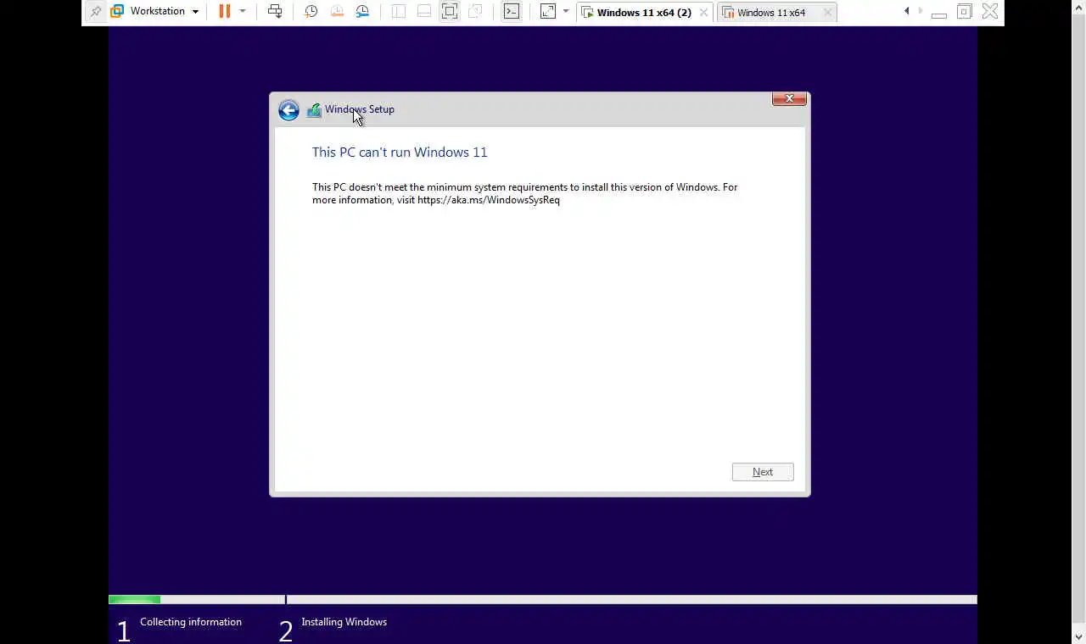Click the next tab arrow
Viewport: 1086px width, 644px height.
[921, 11]
